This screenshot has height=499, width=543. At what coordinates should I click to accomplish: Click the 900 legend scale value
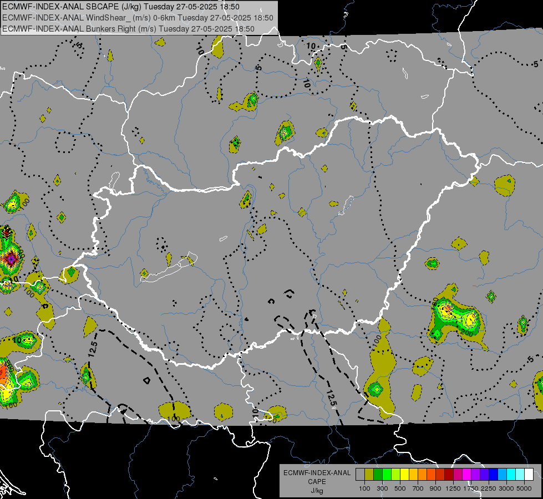pos(435,488)
